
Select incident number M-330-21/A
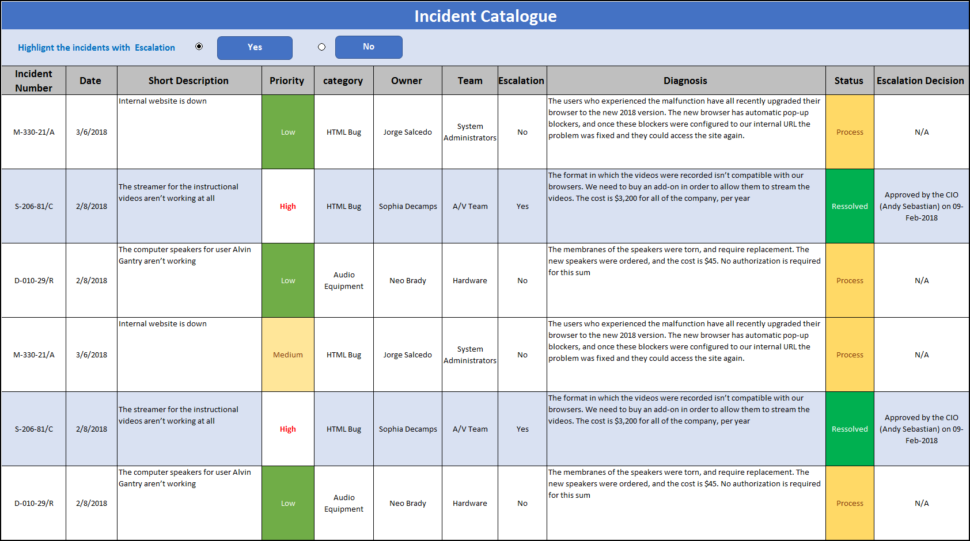point(34,132)
